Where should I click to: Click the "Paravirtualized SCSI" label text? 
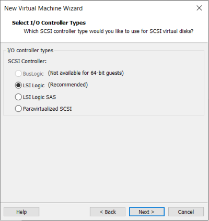[x=48, y=109]
